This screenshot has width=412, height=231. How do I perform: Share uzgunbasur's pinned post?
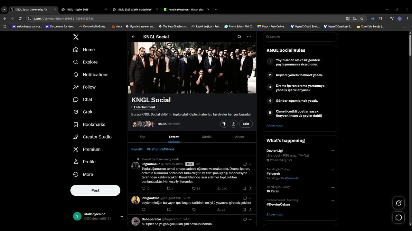(x=251, y=189)
